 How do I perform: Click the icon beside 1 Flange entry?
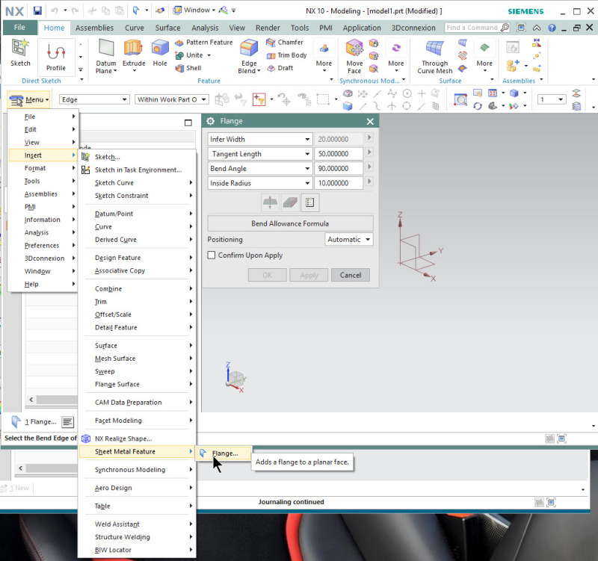pos(67,422)
